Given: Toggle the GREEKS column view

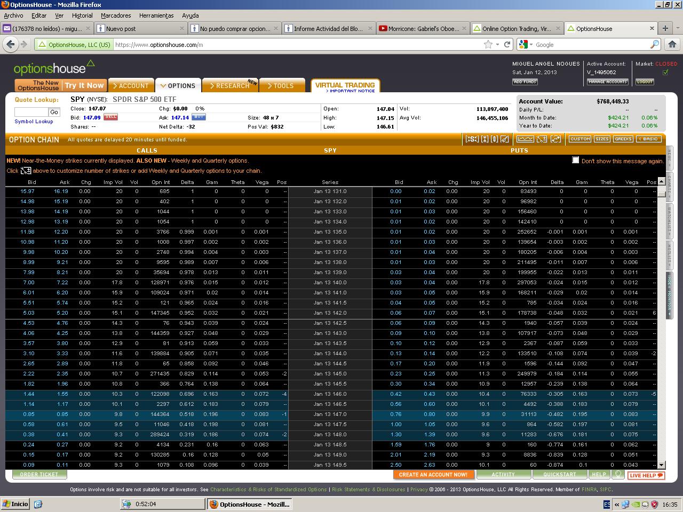Looking at the screenshot, I should click(x=623, y=139).
